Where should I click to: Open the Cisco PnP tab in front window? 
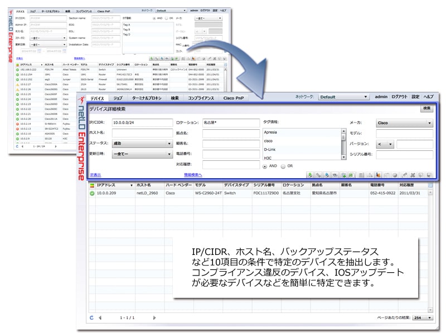[x=234, y=99]
